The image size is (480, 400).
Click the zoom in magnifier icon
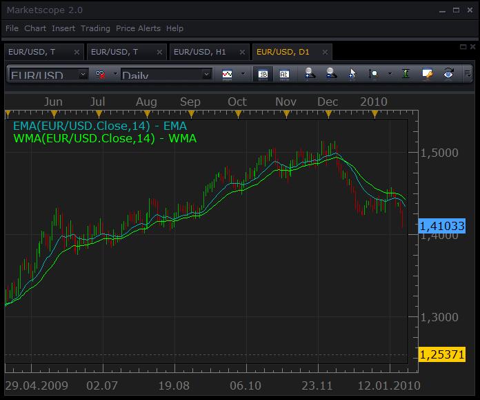pos(310,74)
